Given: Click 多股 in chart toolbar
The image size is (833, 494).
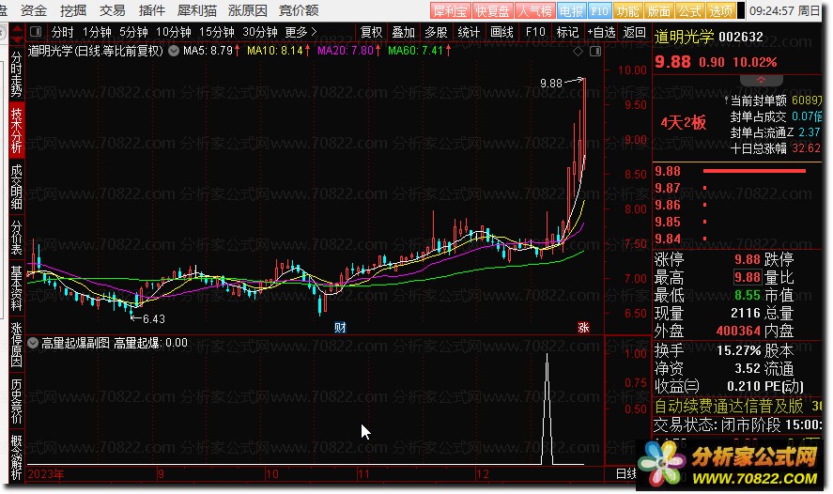Looking at the screenshot, I should 436,32.
